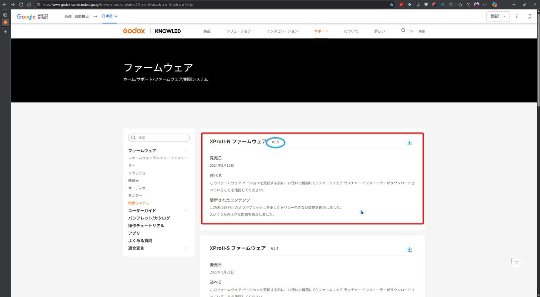Viewport: 540px width, 297px height.
Task: Switch site language to 英語
Action: [422, 31]
